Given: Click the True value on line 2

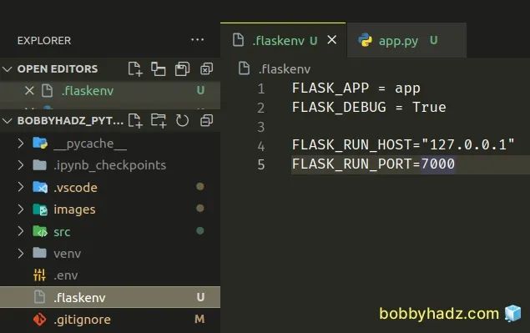Looking at the screenshot, I should click(429, 108).
